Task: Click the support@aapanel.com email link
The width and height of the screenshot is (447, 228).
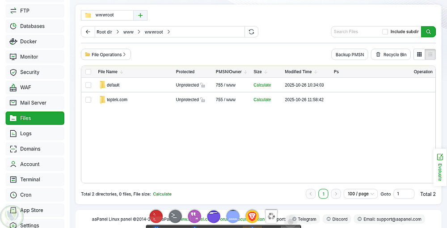Action: pyautogui.click(x=389, y=219)
